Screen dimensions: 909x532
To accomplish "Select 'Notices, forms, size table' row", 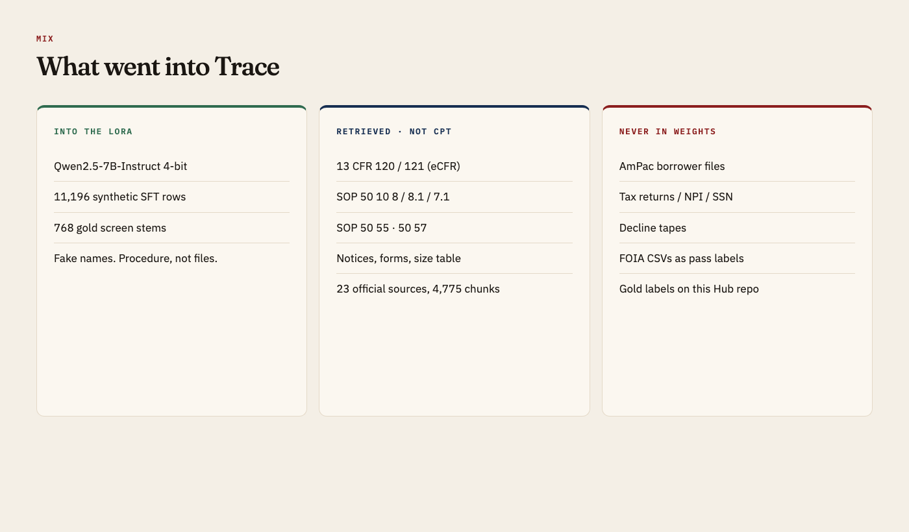I will [454, 258].
